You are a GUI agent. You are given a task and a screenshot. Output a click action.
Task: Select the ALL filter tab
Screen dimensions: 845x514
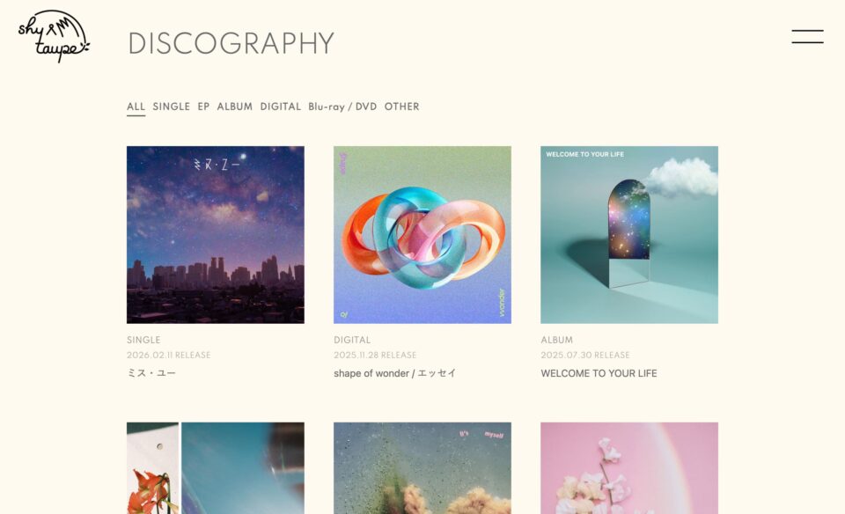[136, 106]
